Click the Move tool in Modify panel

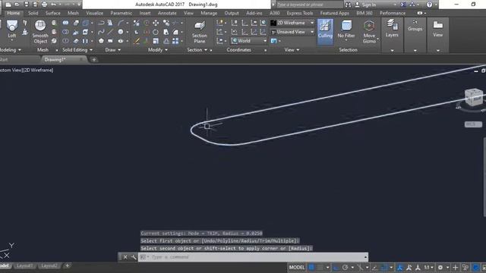pos(156,23)
